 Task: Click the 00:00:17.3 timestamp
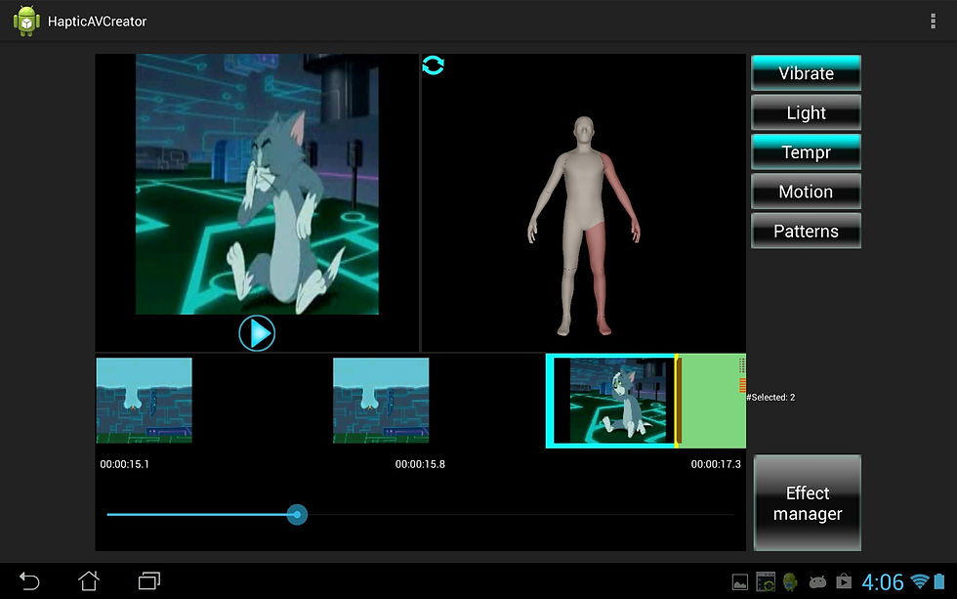pyautogui.click(x=715, y=464)
